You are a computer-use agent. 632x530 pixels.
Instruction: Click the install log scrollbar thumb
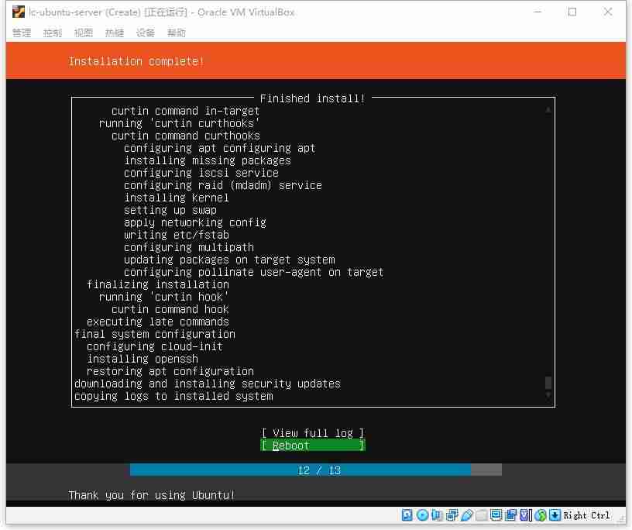[x=548, y=382]
